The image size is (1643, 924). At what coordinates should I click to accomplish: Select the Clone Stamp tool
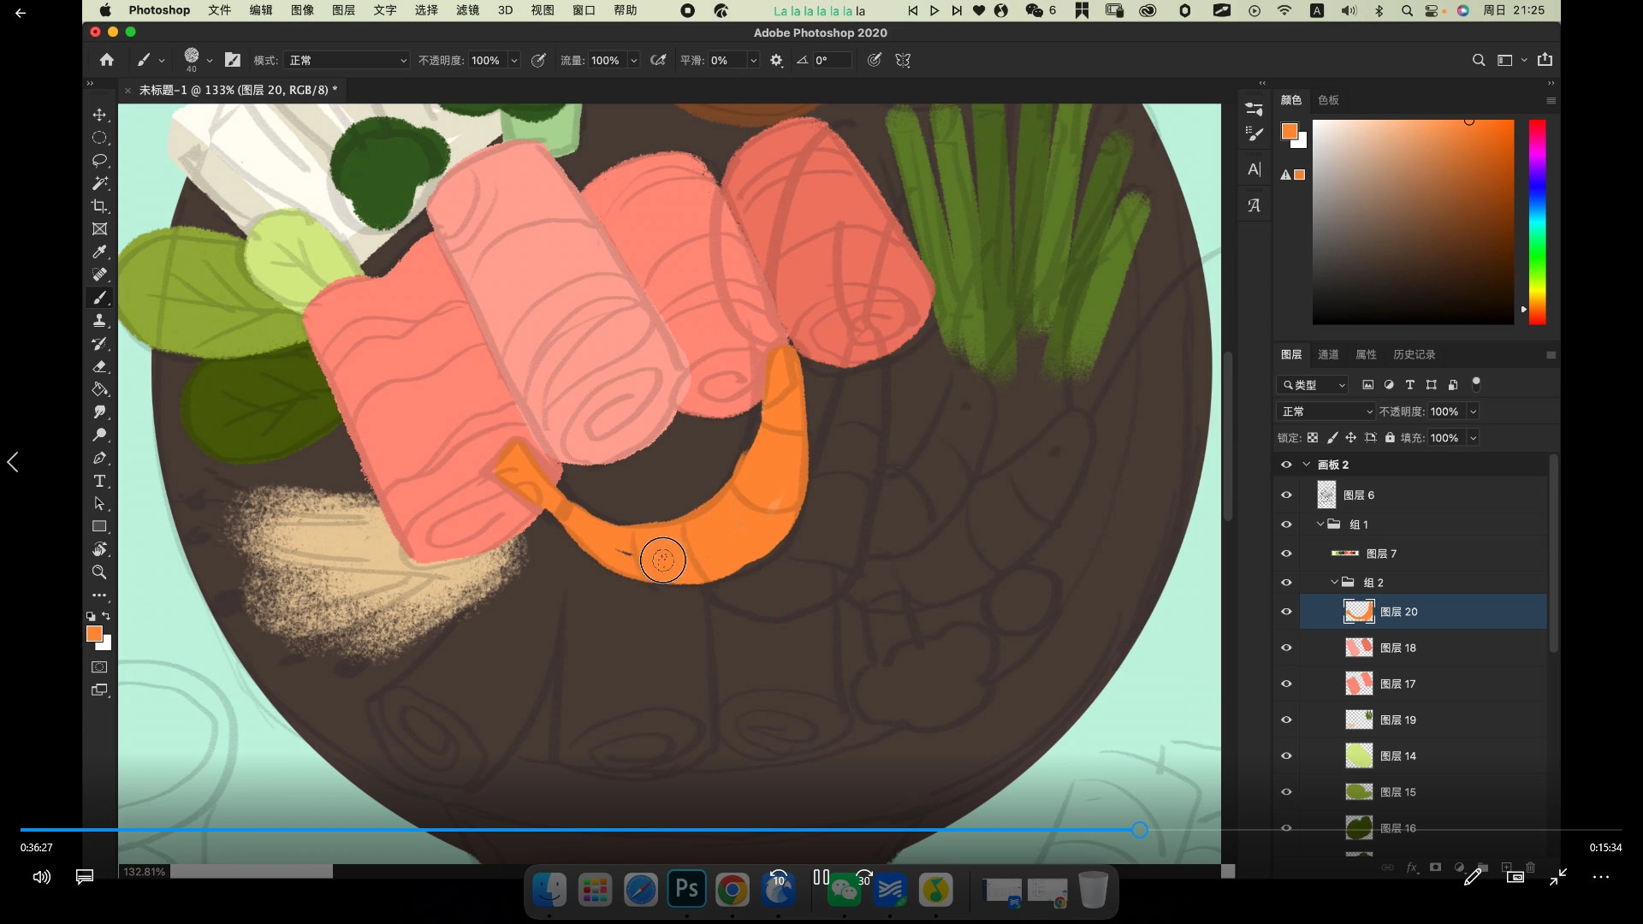click(99, 320)
